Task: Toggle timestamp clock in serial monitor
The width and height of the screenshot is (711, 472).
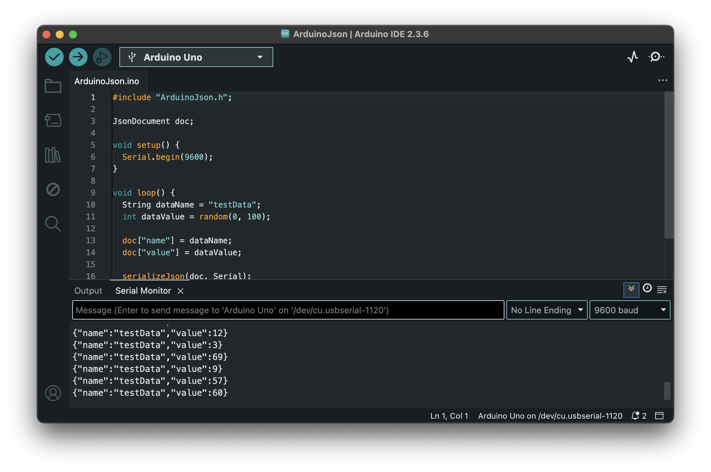Action: [x=647, y=288]
